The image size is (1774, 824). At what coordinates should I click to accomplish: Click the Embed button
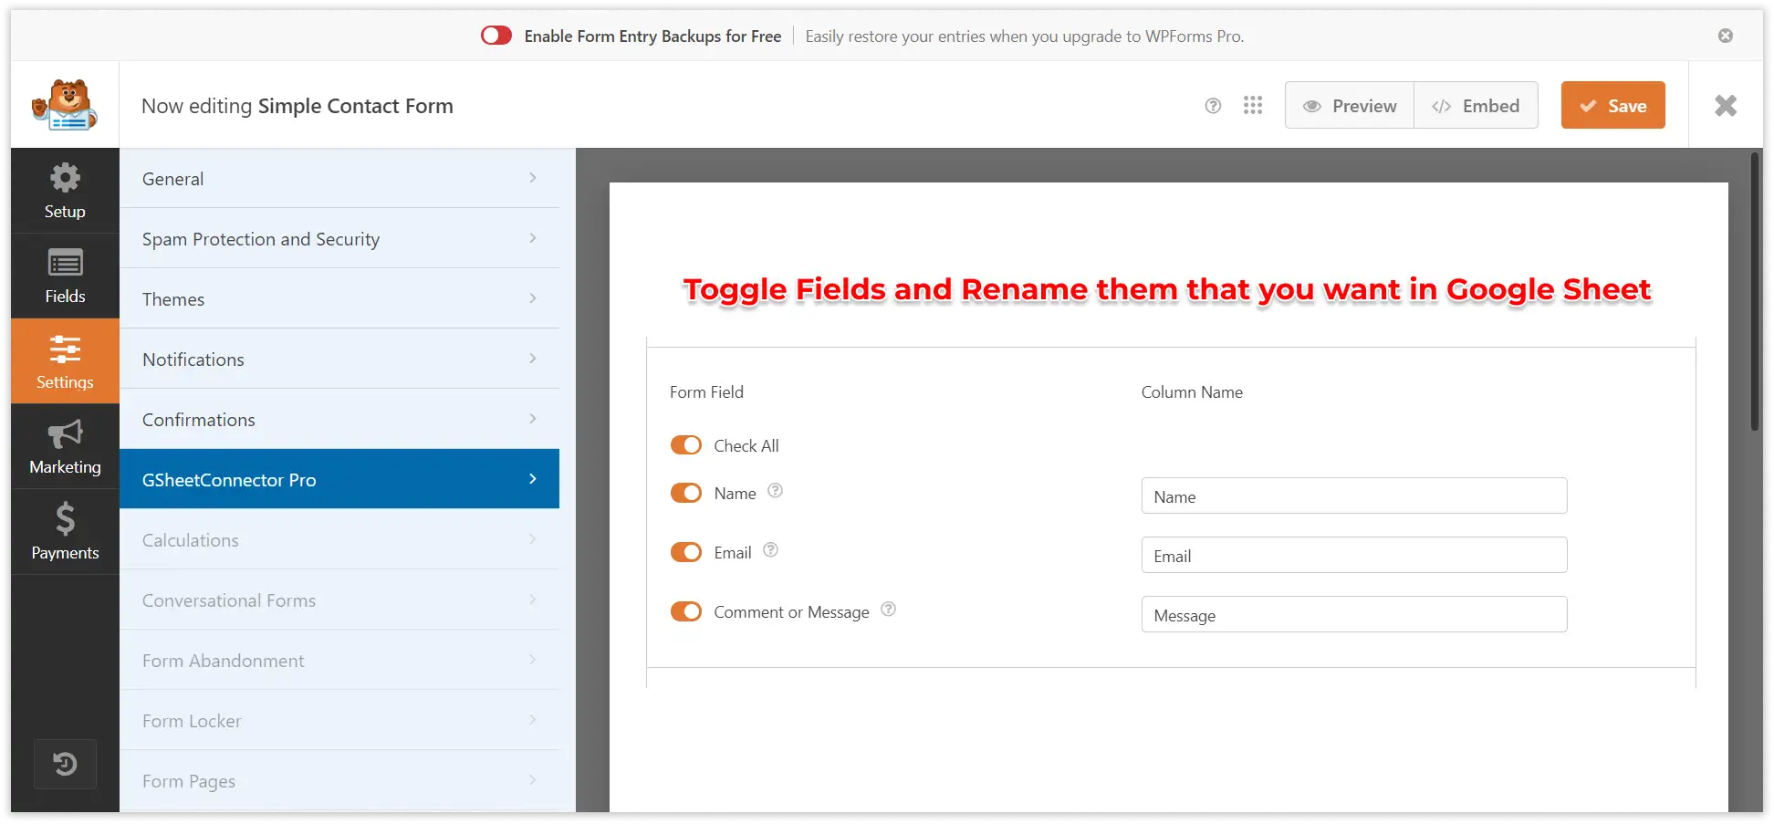click(1476, 105)
